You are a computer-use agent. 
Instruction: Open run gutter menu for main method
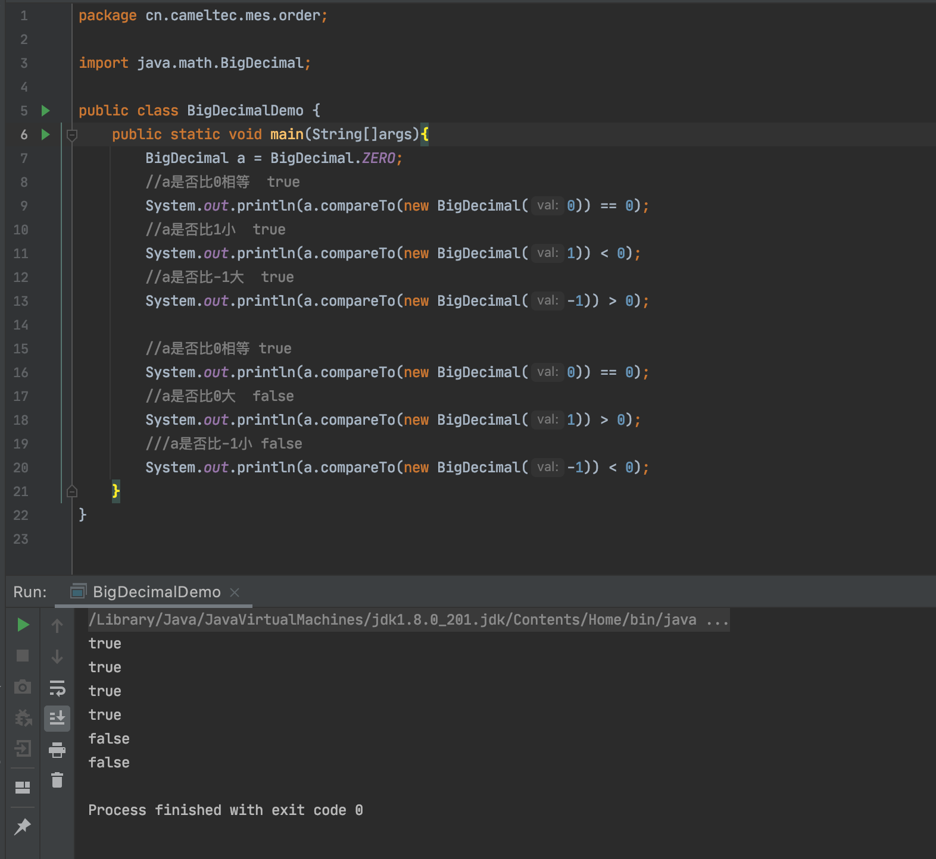pyautogui.click(x=45, y=134)
